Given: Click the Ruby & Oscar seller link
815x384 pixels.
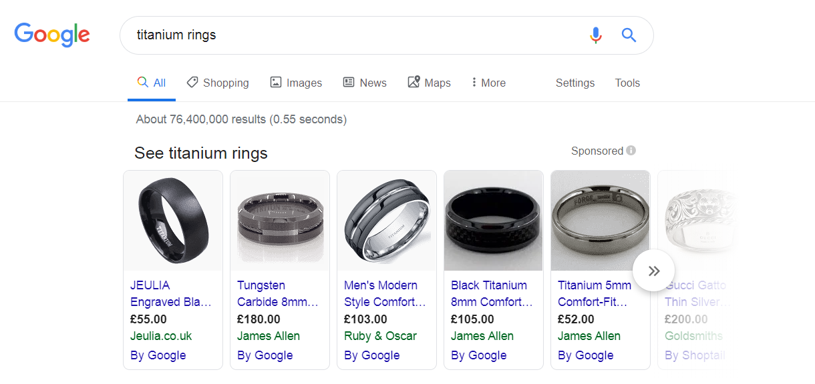Looking at the screenshot, I should tap(380, 336).
